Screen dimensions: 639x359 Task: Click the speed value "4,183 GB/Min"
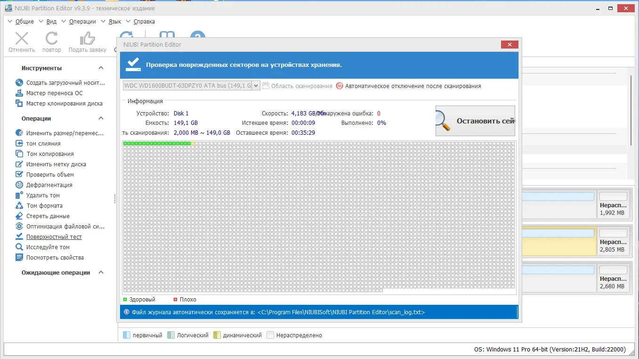point(308,114)
